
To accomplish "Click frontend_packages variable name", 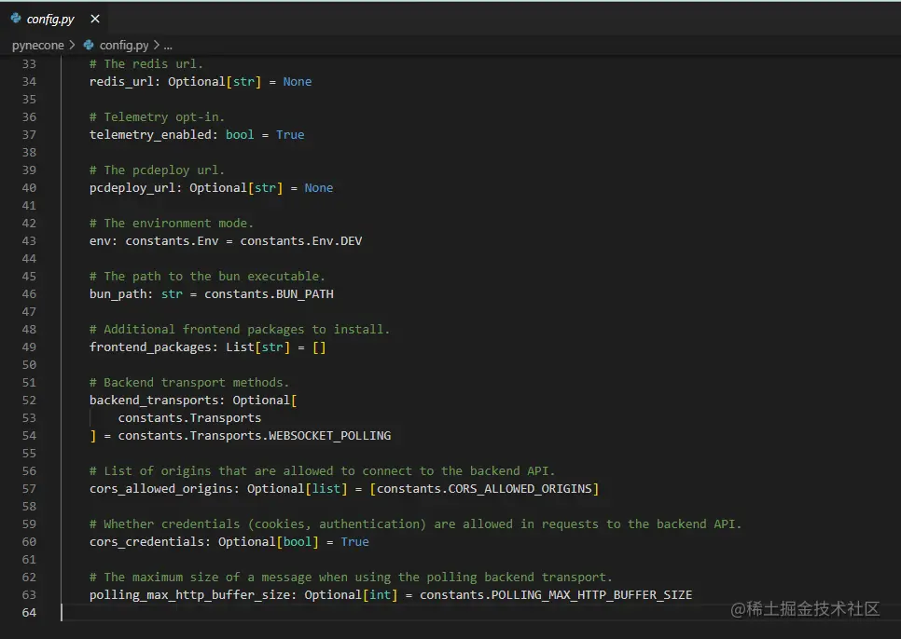I will 150,347.
